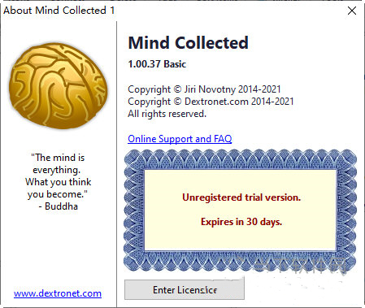Visit the www.dextronet.com website link
Screen dimensions: 365x308
click(58, 293)
